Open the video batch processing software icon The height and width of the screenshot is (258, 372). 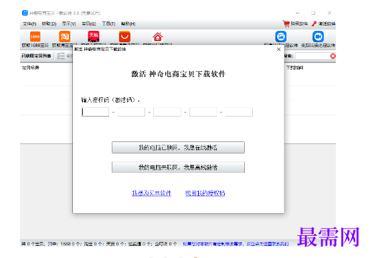318,37
